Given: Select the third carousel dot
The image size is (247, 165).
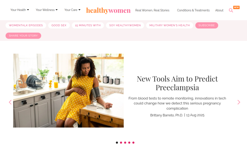Looking at the screenshot, I should click(x=125, y=143).
